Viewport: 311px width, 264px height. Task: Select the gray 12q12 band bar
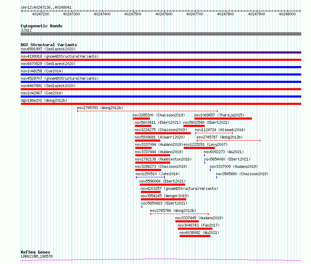click(161, 34)
